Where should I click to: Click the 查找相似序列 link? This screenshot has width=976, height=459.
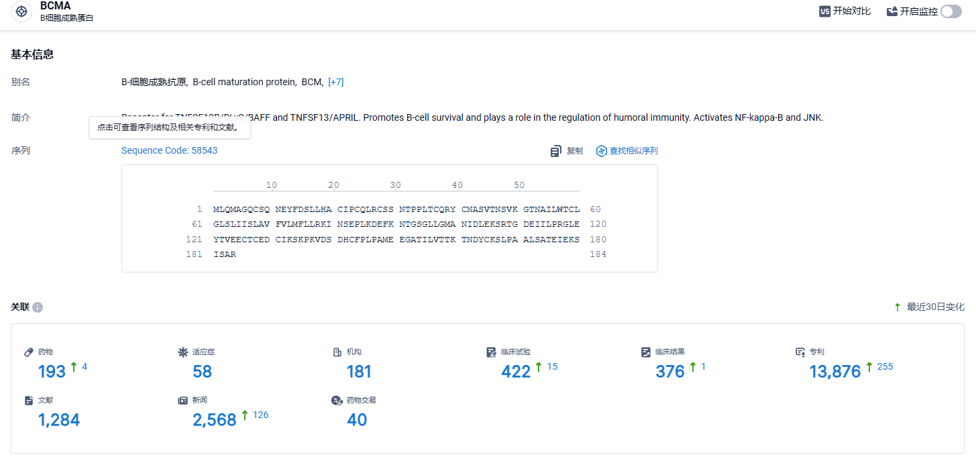tap(633, 151)
